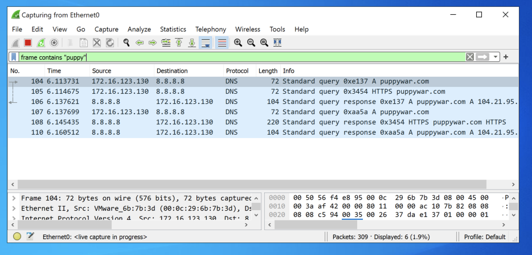Select packet 104 in the list
The width and height of the screenshot is (532, 255).
(263, 81)
